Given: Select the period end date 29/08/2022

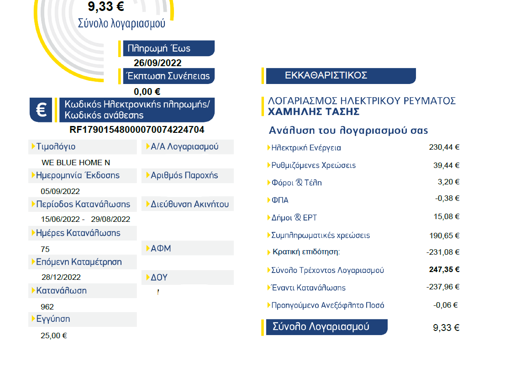Looking at the screenshot, I should point(110,219).
